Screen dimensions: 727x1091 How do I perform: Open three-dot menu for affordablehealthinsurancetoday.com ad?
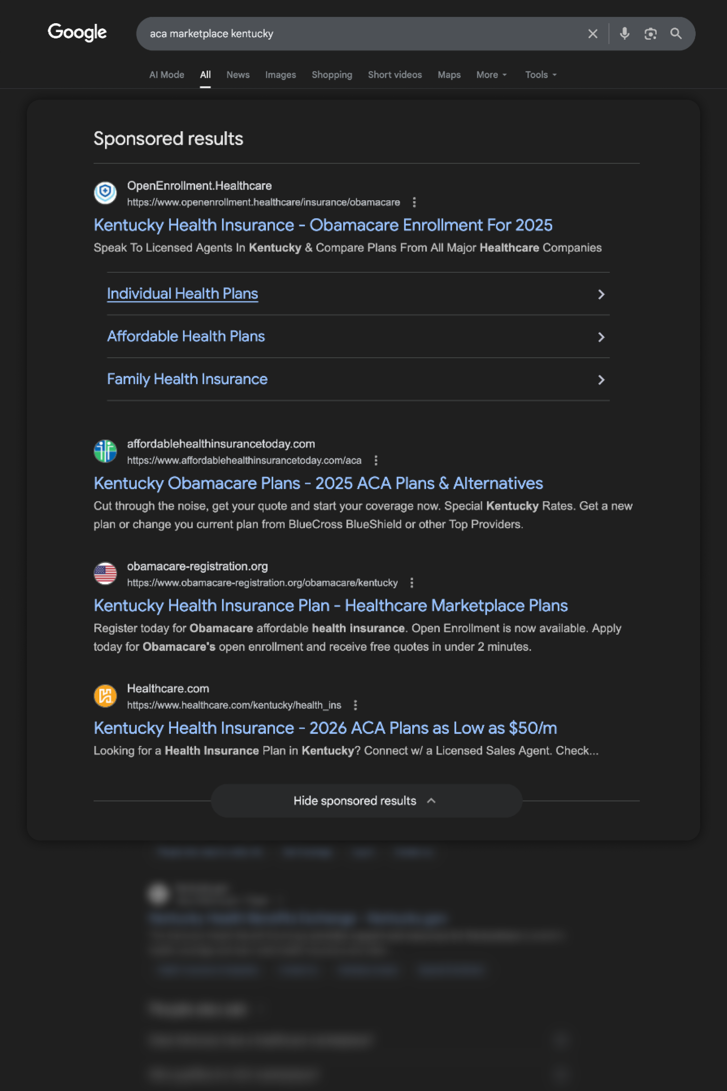[x=376, y=460]
